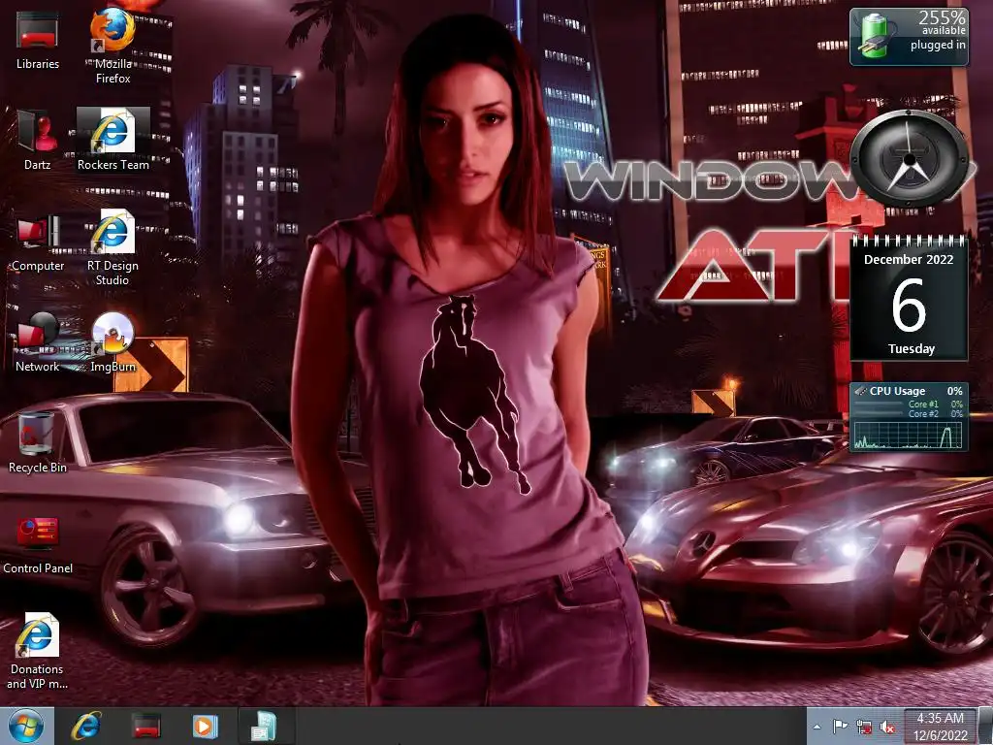Open the Libraries desktop icon
This screenshot has width=993, height=745.
coord(38,39)
